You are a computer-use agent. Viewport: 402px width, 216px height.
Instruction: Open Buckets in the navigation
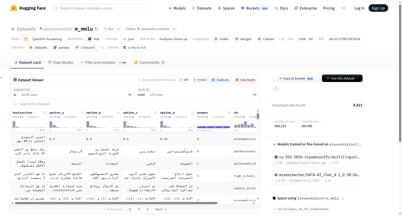pyautogui.click(x=255, y=8)
